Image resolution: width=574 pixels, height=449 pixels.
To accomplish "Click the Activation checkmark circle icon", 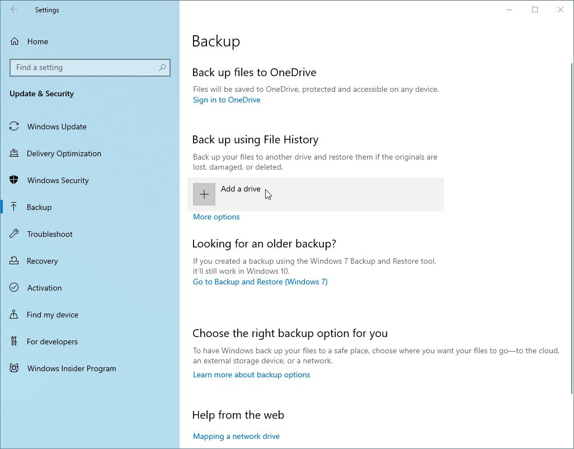I will pos(14,288).
